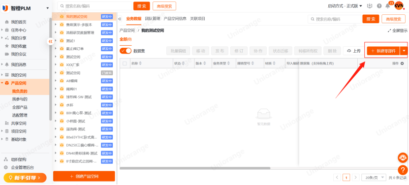The height and width of the screenshot is (185, 409).
Task: Click the full-screen display icon
Action: click(x=389, y=31)
